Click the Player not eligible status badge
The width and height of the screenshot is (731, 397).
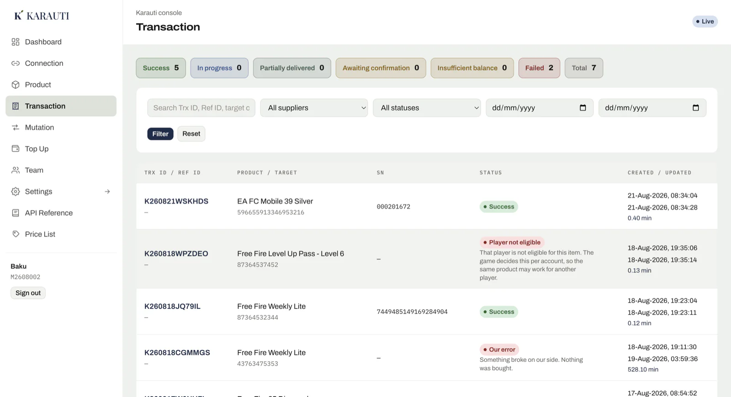[x=512, y=243]
